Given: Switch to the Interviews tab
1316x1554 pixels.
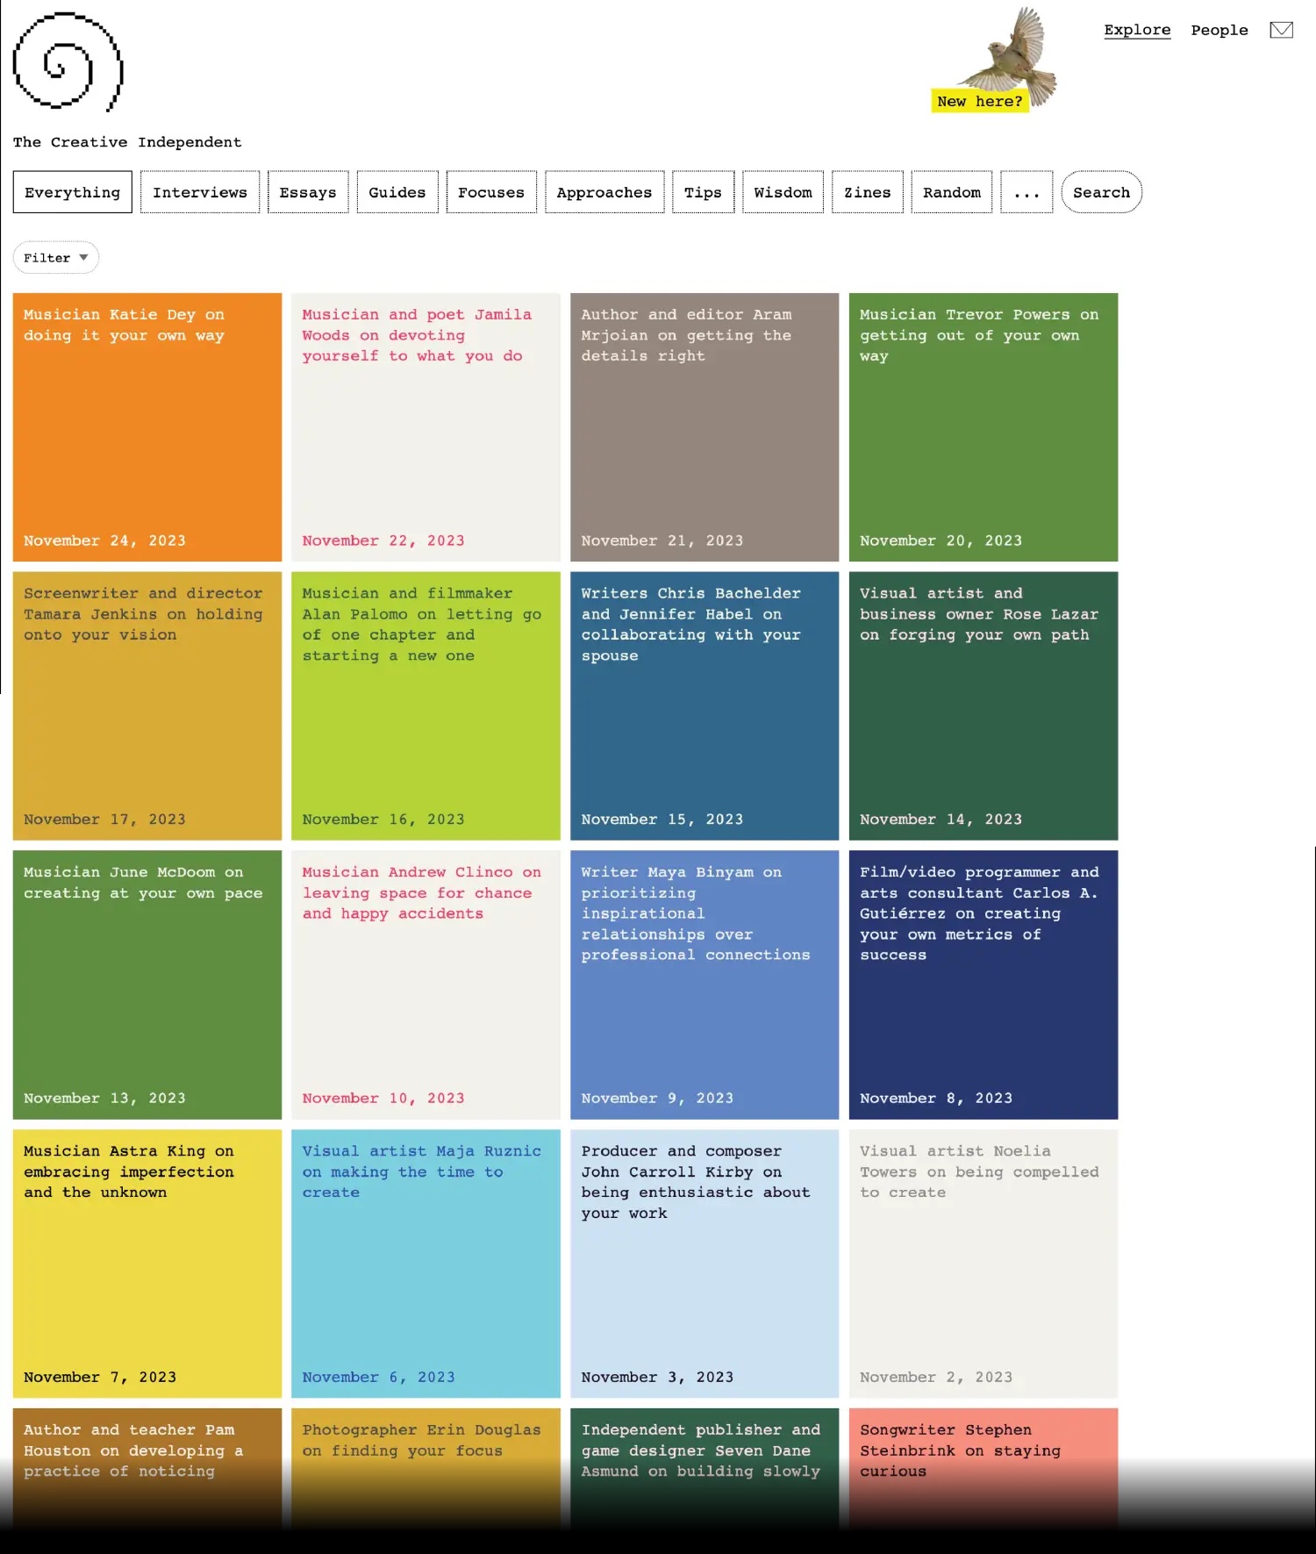Looking at the screenshot, I should (x=199, y=193).
